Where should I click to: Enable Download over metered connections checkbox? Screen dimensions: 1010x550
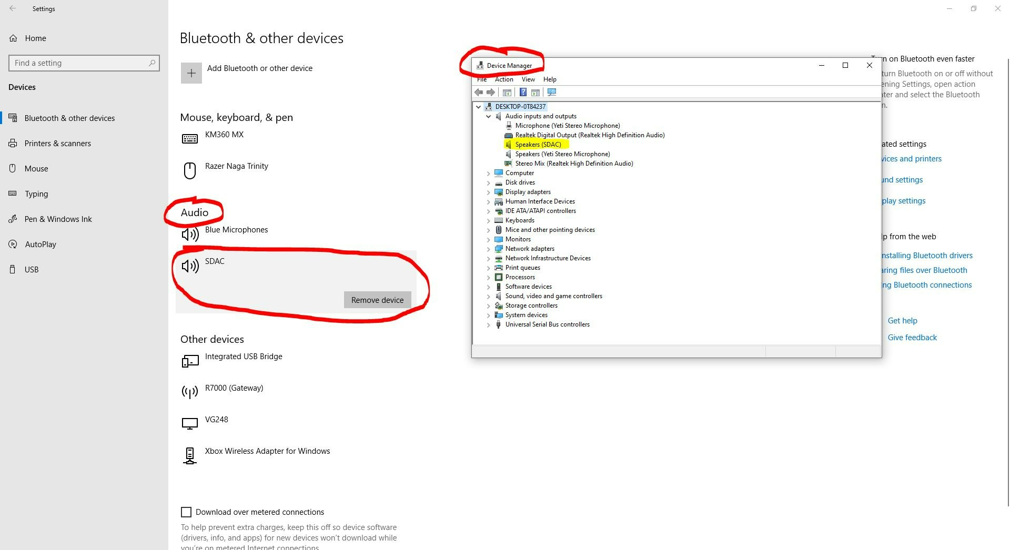[186, 512]
